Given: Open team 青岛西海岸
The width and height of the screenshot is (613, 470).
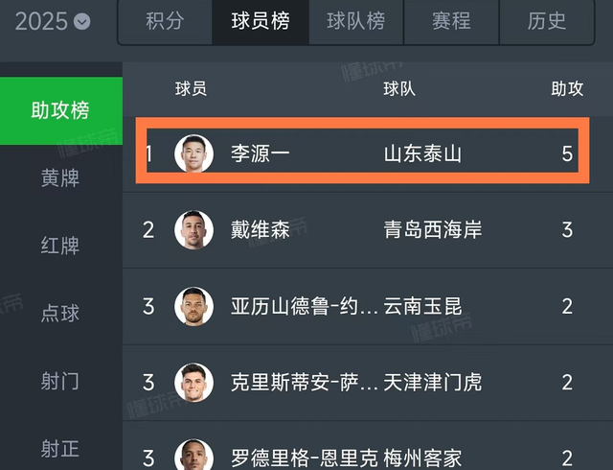Looking at the screenshot, I should click(432, 230).
